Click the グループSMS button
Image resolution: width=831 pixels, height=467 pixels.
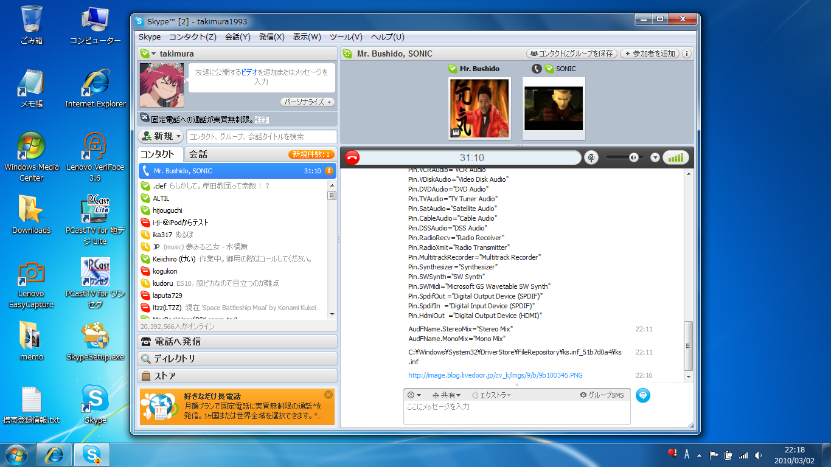[602, 395]
